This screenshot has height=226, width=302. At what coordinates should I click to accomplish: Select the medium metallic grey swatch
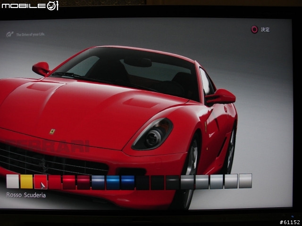pos(187,182)
